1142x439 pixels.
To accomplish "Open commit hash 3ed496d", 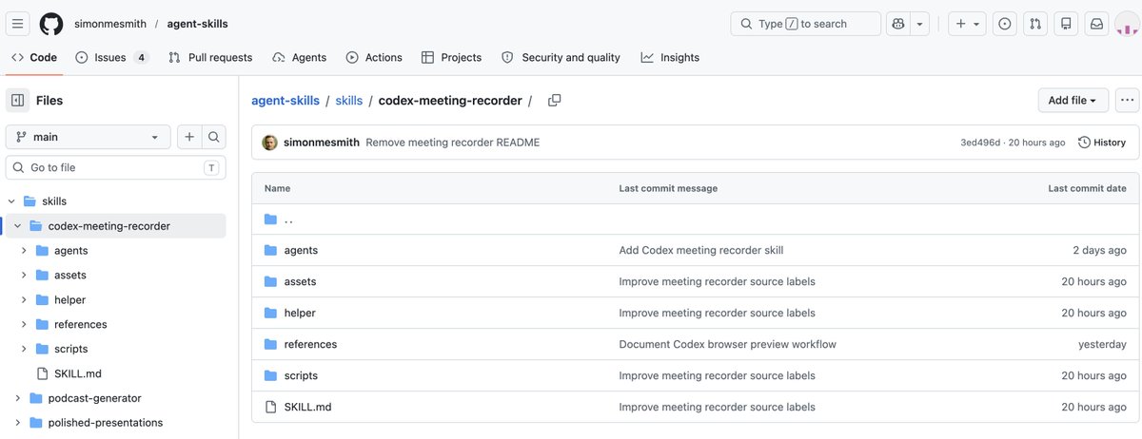I will (x=980, y=143).
